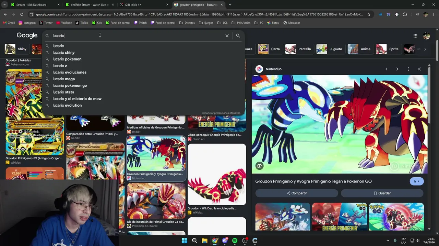Open File Explorer from taskbar

(204, 241)
